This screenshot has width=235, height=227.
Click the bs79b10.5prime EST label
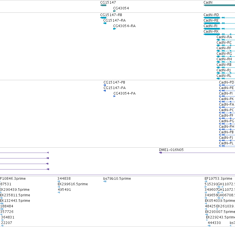pyautogui.click(x=117, y=179)
